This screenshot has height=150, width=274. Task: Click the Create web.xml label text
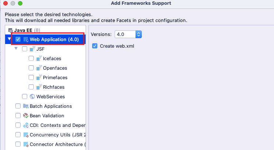point(117,46)
